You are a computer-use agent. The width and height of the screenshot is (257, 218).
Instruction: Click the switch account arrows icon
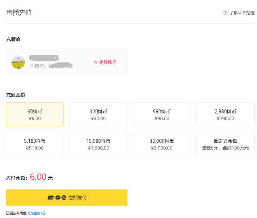tap(95, 62)
